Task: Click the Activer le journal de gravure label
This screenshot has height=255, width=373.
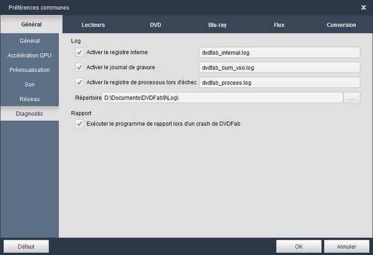Action: pyautogui.click(x=120, y=67)
